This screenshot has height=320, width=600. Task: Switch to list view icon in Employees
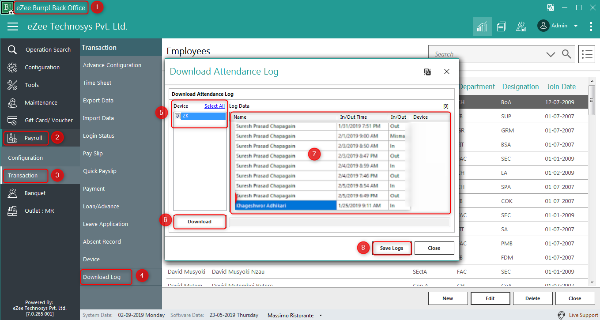(587, 54)
